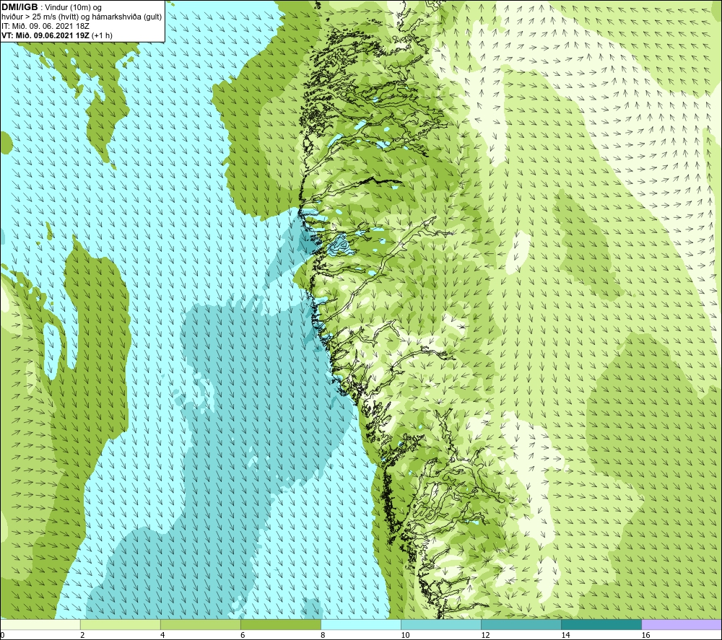722x640 pixels.
Task: Click the scale label '2'
Action: [82, 635]
